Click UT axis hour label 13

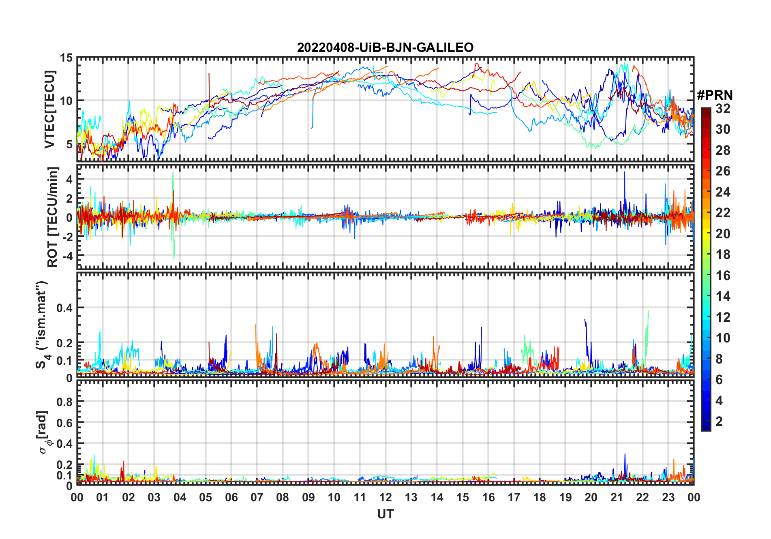(x=411, y=497)
